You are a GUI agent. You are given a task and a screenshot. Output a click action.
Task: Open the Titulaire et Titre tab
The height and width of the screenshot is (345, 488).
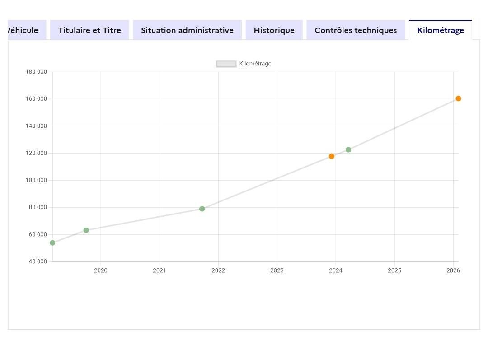point(89,30)
